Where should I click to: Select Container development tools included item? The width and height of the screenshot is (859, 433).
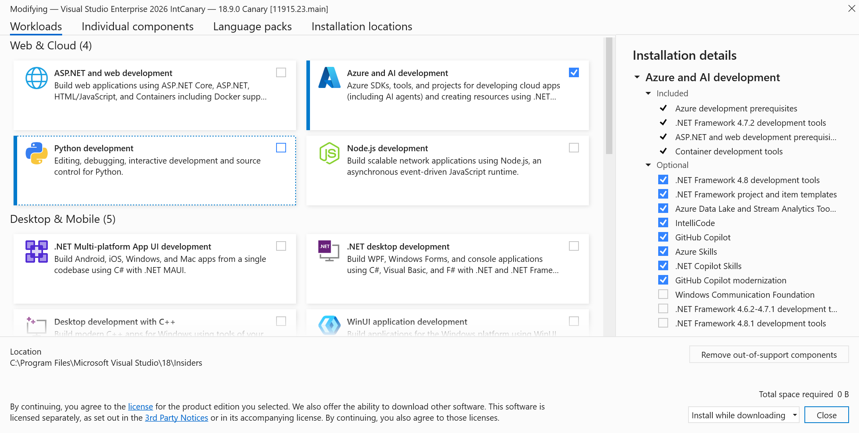coord(729,151)
